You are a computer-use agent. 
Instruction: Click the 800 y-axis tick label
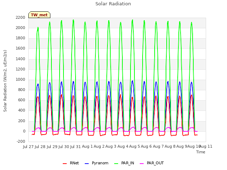tap(22, 90)
